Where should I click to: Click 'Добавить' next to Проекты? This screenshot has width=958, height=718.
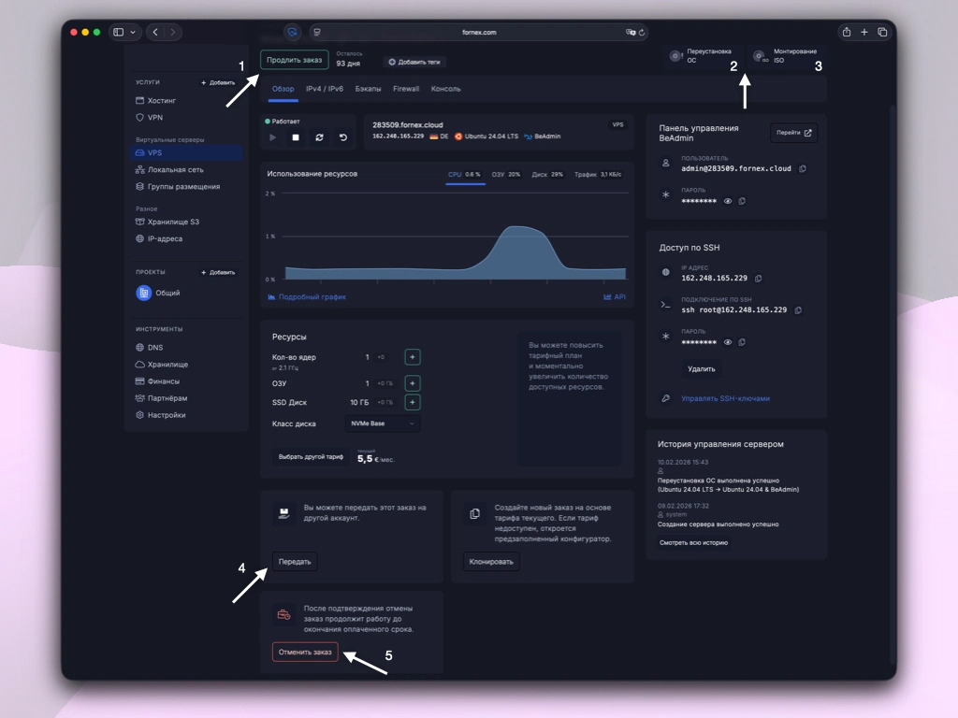pos(218,272)
